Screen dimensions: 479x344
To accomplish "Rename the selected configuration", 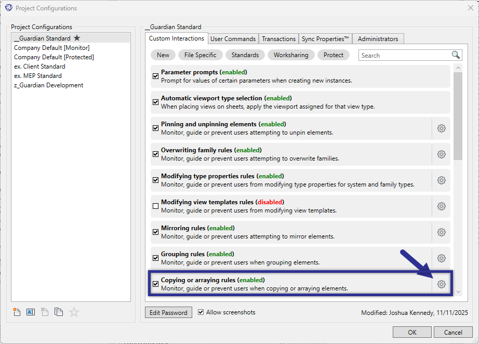I will point(31,312).
